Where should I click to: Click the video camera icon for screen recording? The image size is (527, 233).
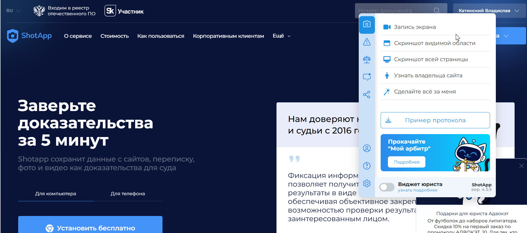[387, 27]
